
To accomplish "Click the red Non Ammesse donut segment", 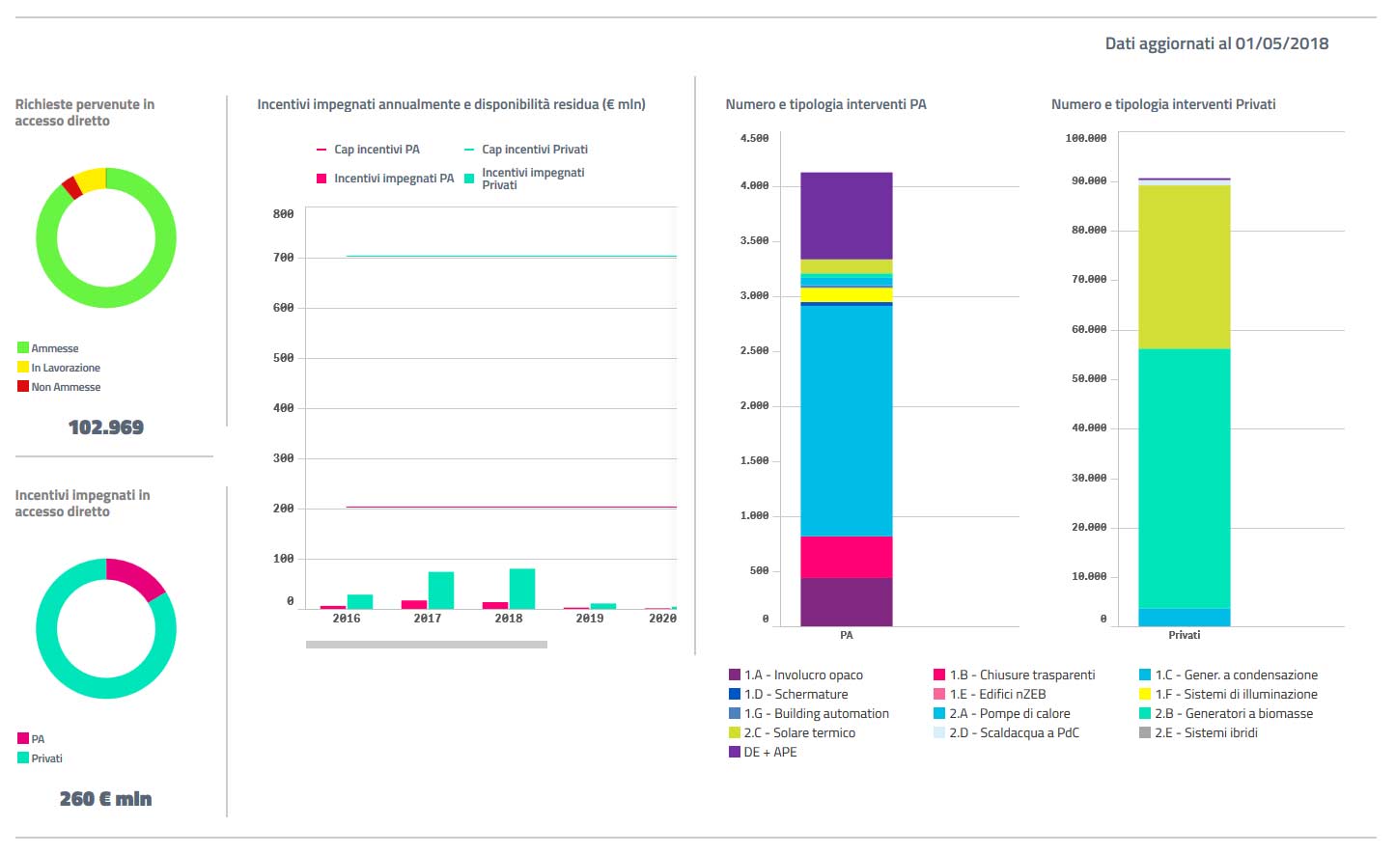I will coord(71,187).
